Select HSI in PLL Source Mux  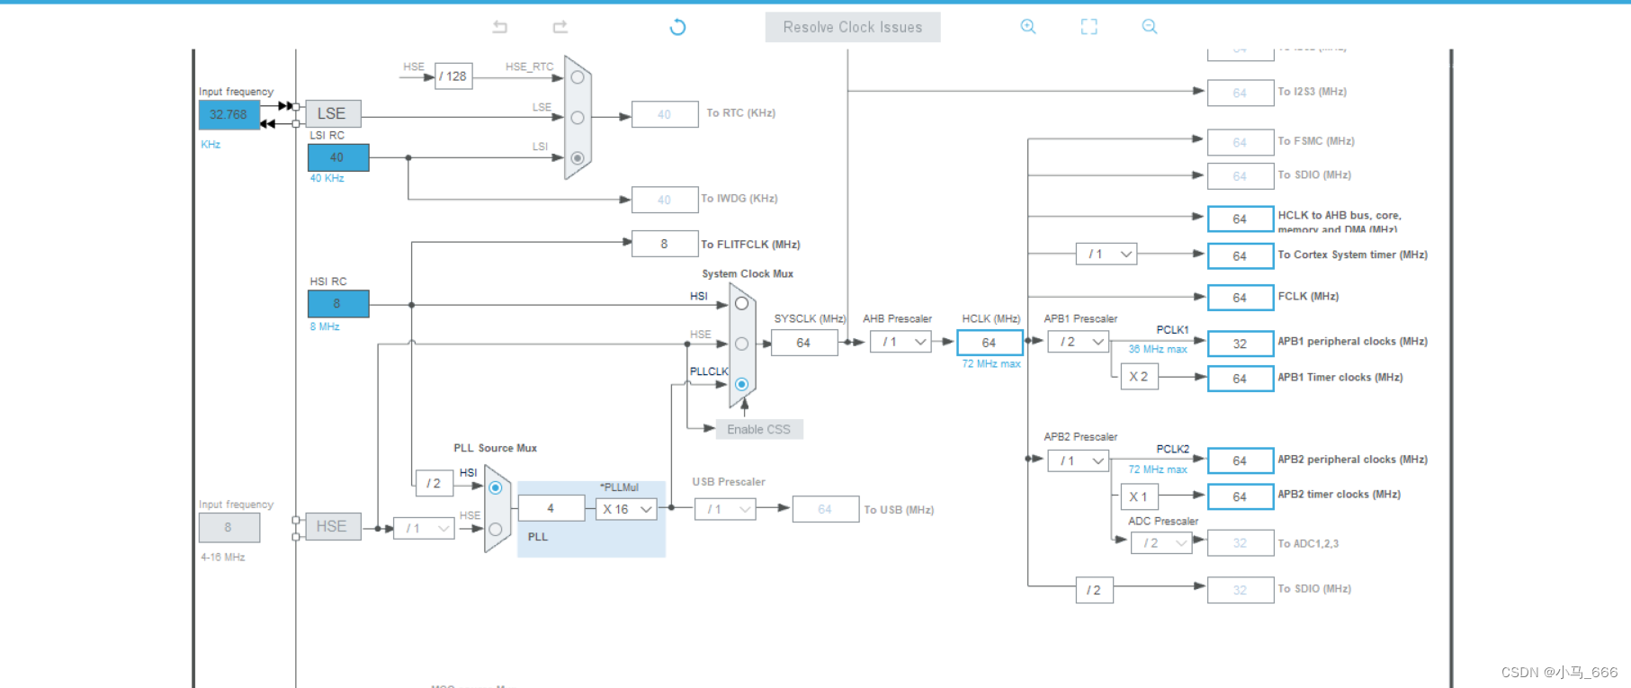coord(495,487)
